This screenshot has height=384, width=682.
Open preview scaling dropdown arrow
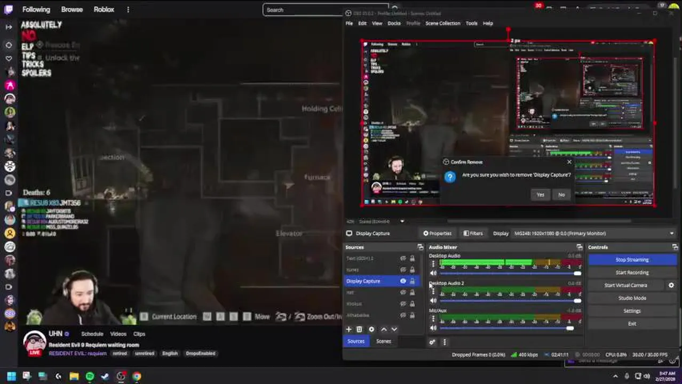[x=402, y=221]
